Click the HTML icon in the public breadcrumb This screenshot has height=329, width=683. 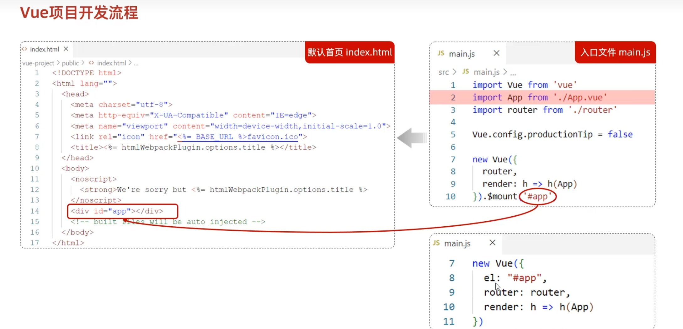91,63
